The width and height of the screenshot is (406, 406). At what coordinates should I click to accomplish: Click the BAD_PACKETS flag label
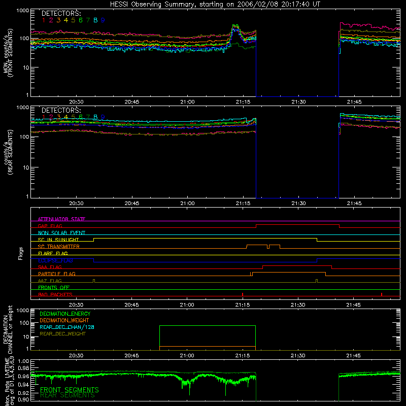tap(55, 294)
